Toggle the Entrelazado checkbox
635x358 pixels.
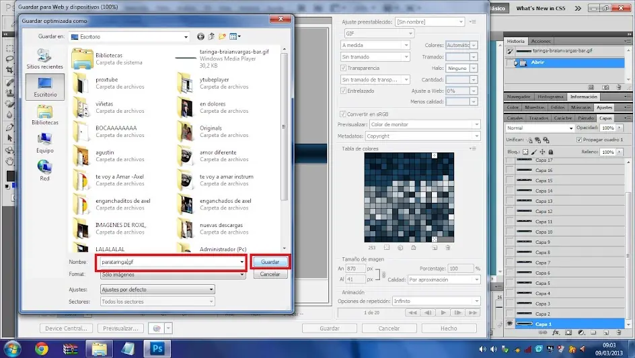[x=344, y=91]
